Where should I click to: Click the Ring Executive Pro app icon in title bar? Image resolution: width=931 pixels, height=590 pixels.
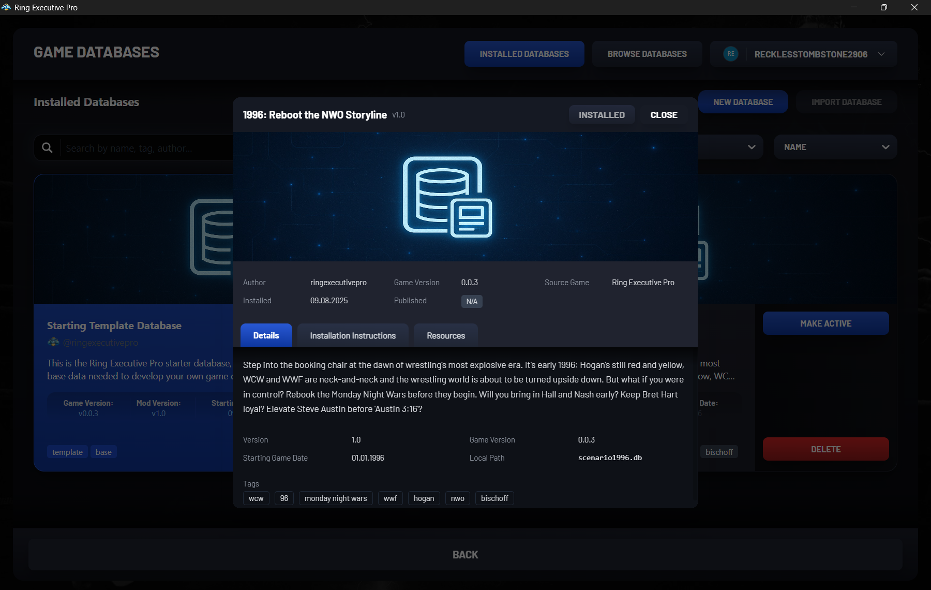coord(6,7)
